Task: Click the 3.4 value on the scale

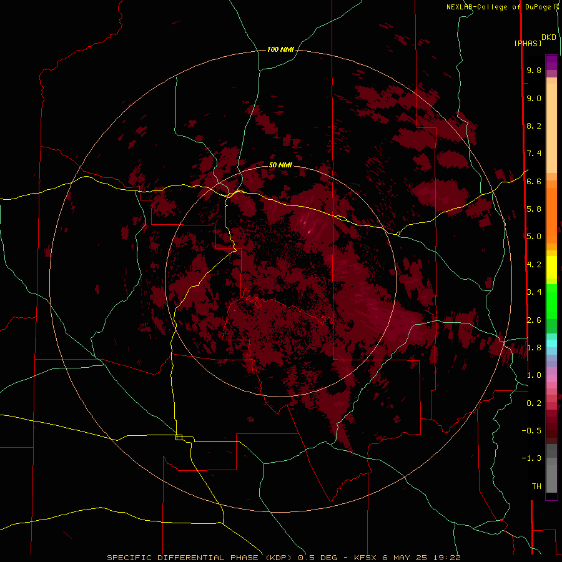Action: pos(534,292)
